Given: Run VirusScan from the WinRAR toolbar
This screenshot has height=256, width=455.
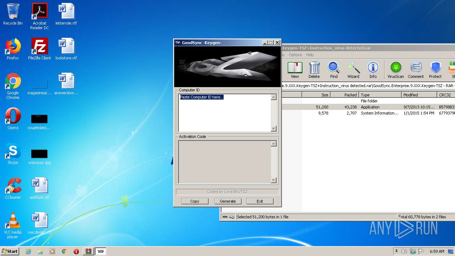Looking at the screenshot, I should tap(396, 70).
